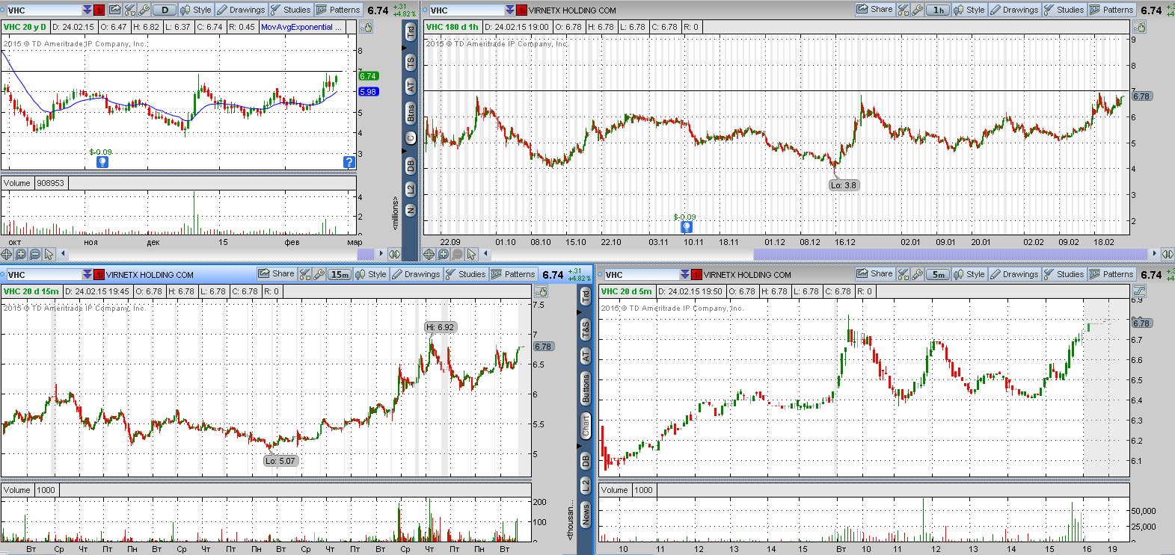Click blue question mark help icon
The image size is (1175, 555).
[349, 162]
